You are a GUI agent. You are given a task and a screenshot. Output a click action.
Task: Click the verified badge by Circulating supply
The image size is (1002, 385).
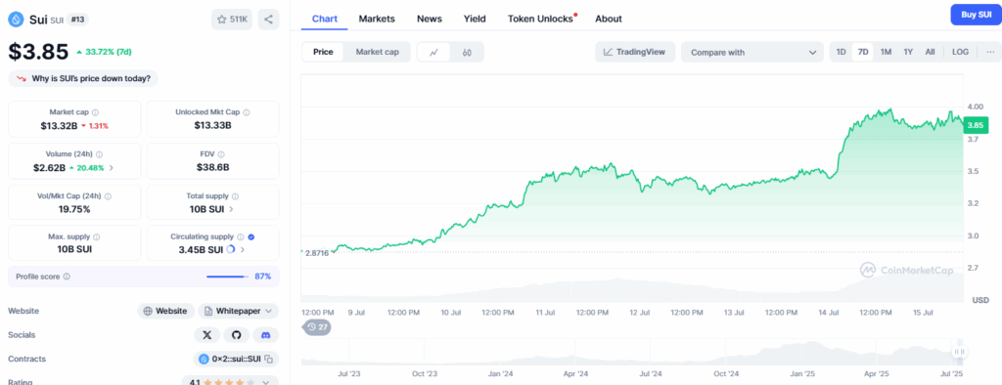tap(251, 236)
